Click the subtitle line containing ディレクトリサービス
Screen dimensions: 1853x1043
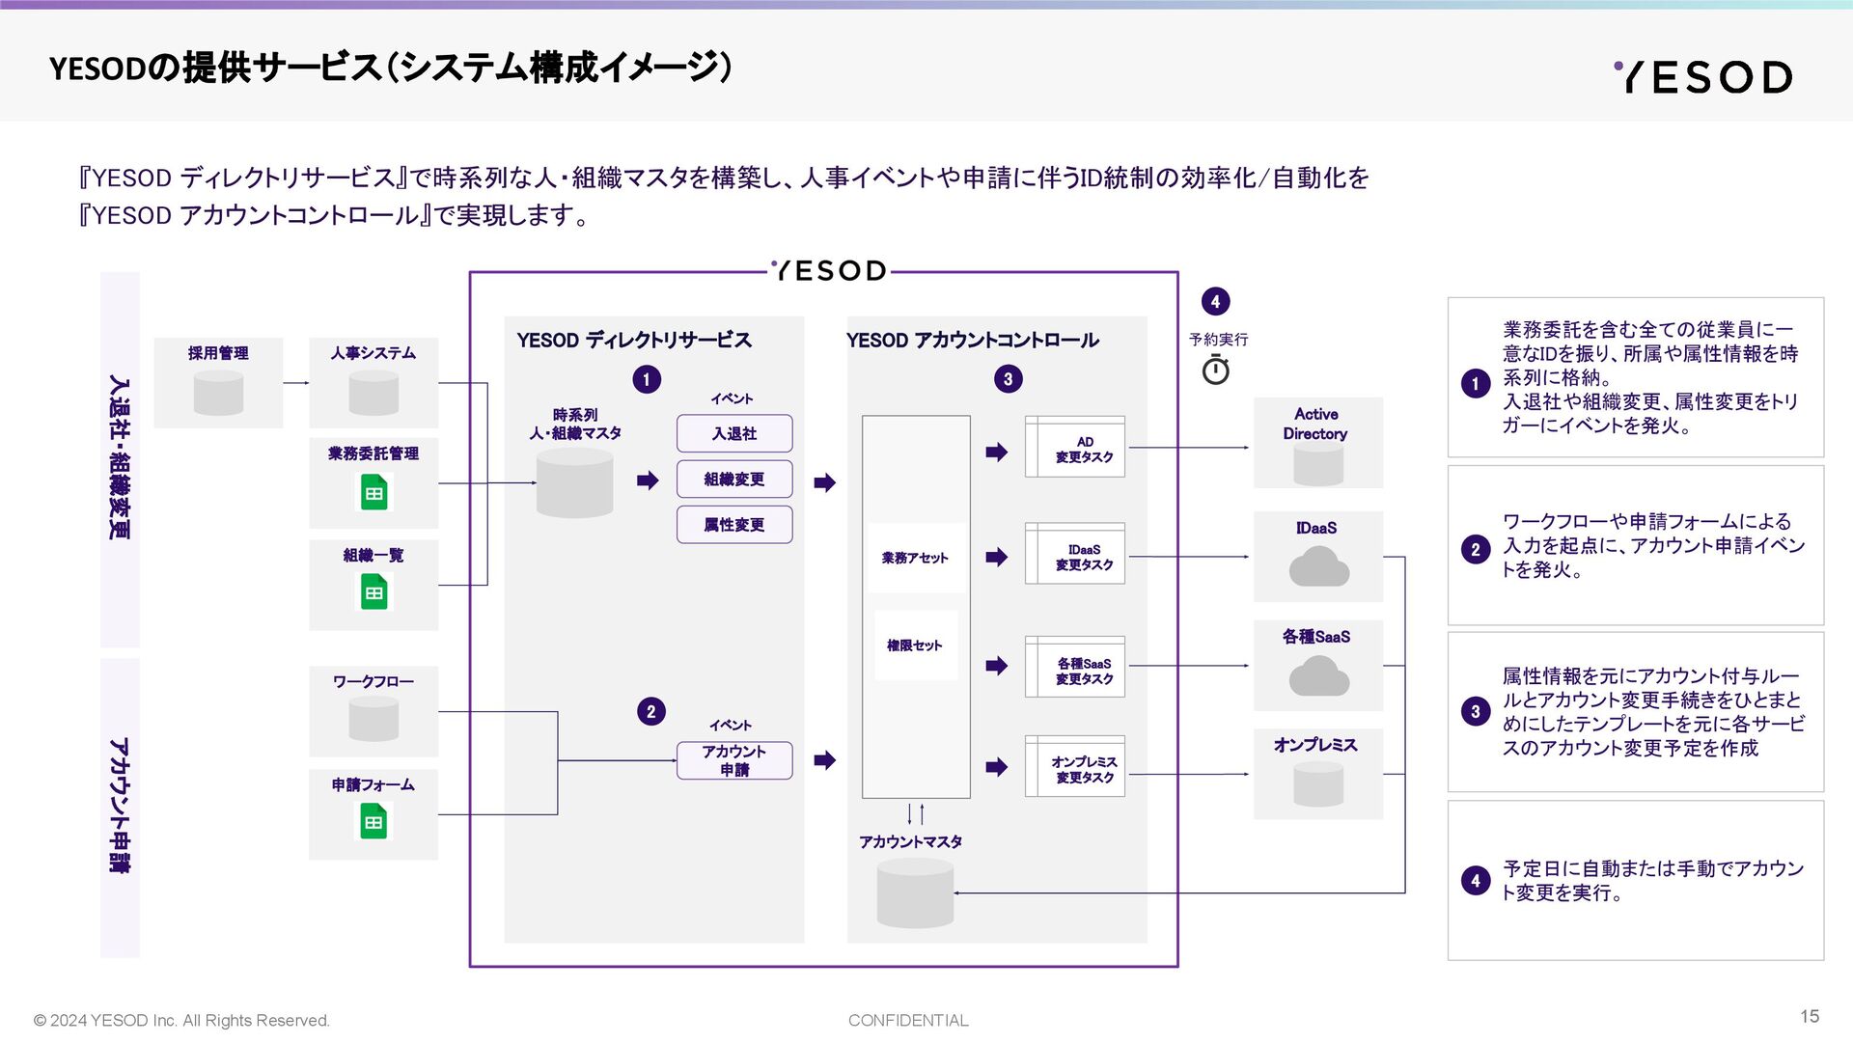coord(724,178)
